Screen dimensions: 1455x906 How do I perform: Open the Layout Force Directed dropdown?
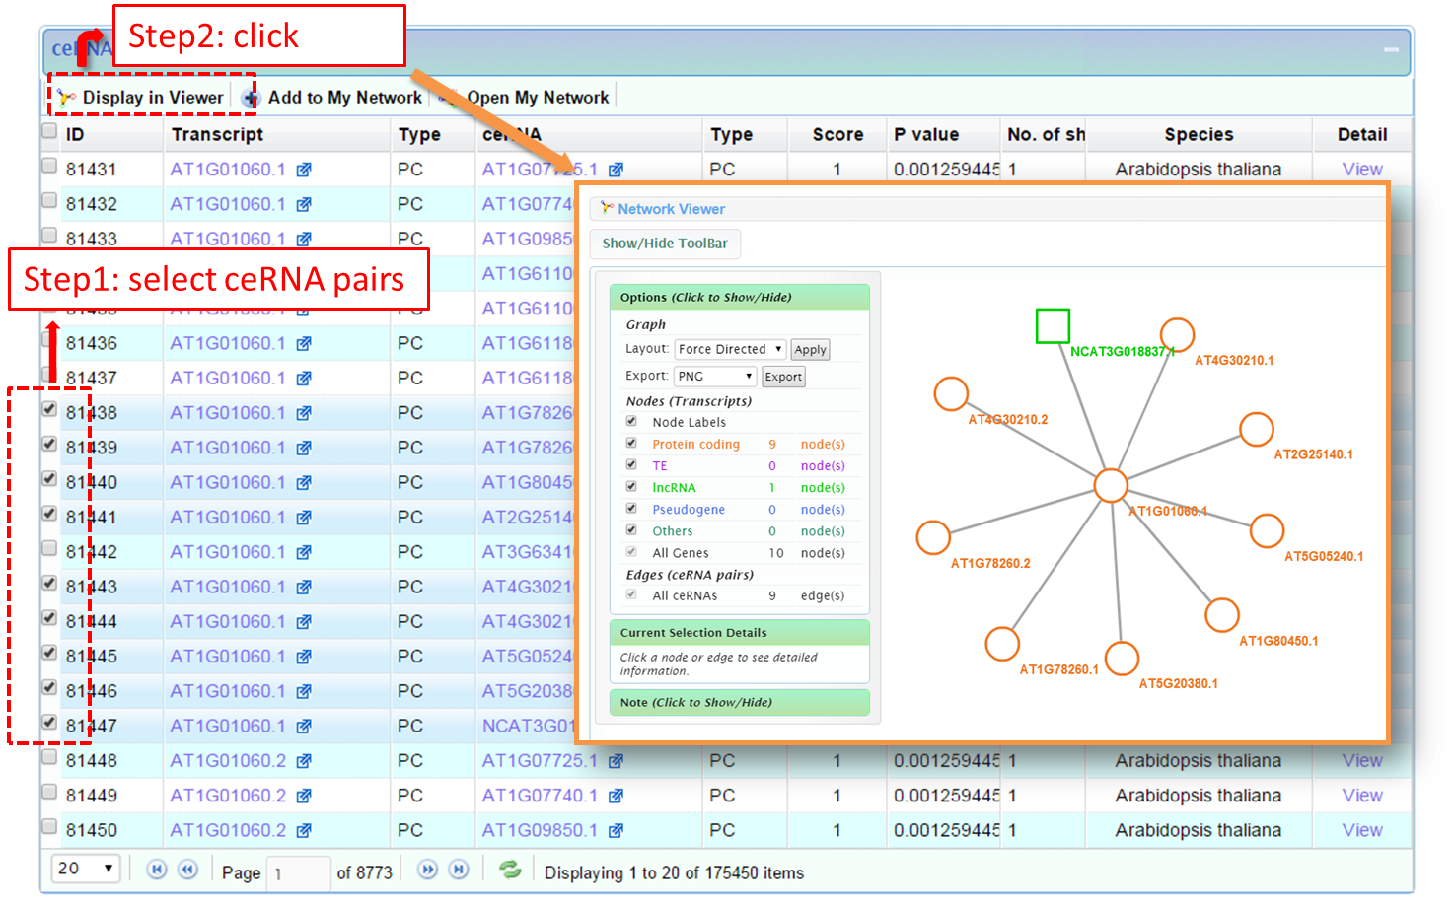click(730, 349)
